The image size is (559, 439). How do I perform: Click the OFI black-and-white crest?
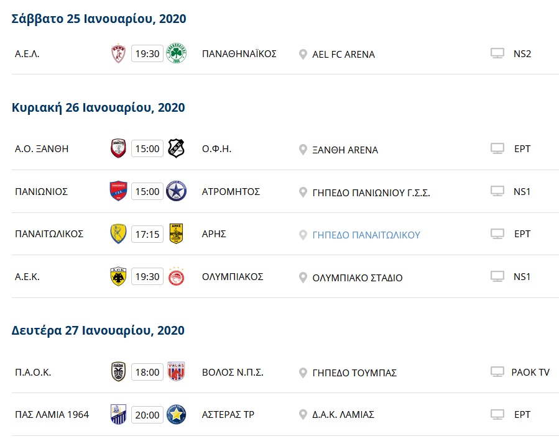(x=177, y=148)
